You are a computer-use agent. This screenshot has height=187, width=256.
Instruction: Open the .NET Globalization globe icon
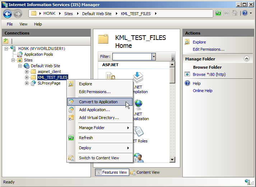139,105
